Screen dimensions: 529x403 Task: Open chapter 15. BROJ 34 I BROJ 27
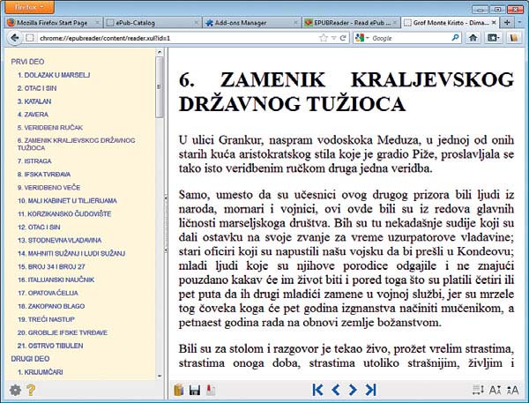pos(51,266)
